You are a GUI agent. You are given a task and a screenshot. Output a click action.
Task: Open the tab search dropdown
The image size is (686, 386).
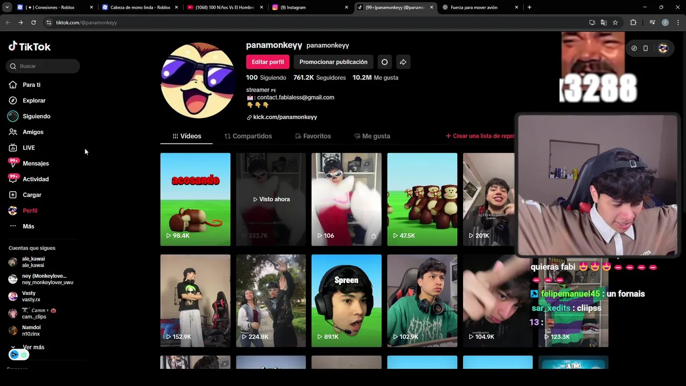[x=6, y=8]
